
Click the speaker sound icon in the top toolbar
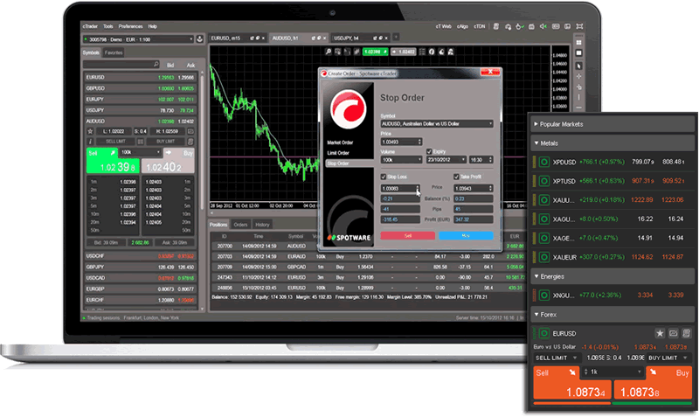coord(543,26)
